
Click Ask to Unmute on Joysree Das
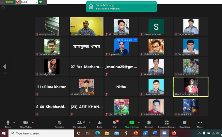coord(124,40)
